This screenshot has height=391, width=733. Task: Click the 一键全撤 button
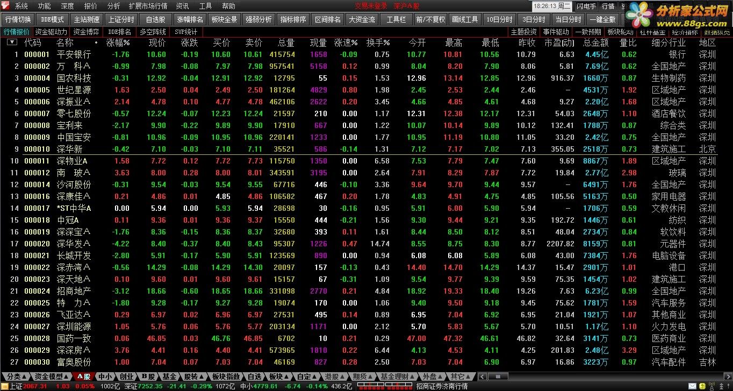tap(602, 19)
